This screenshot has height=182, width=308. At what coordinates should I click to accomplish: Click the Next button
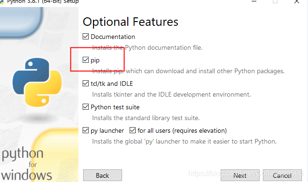[x=240, y=175]
